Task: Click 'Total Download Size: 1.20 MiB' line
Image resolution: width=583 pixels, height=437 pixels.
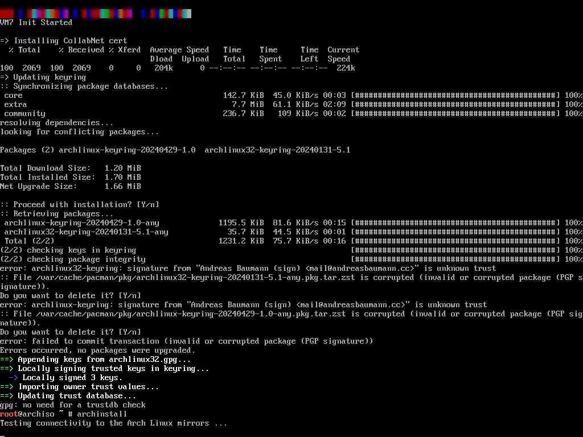Action: click(x=70, y=168)
